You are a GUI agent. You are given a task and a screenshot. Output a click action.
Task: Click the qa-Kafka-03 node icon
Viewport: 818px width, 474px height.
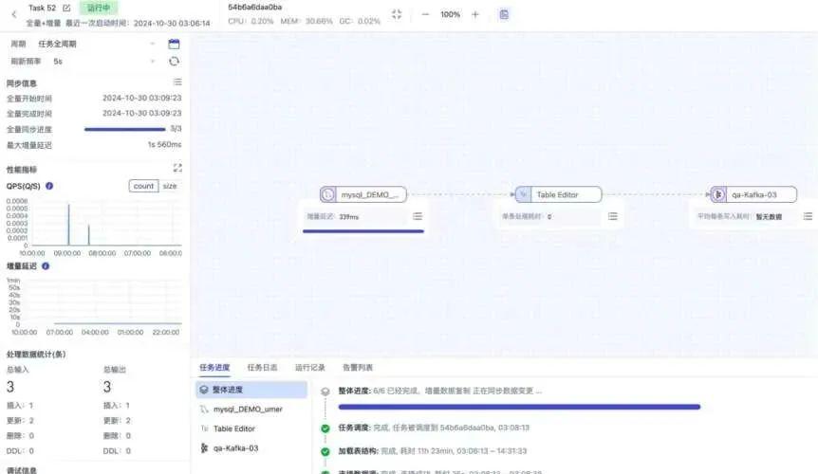pyautogui.click(x=717, y=194)
